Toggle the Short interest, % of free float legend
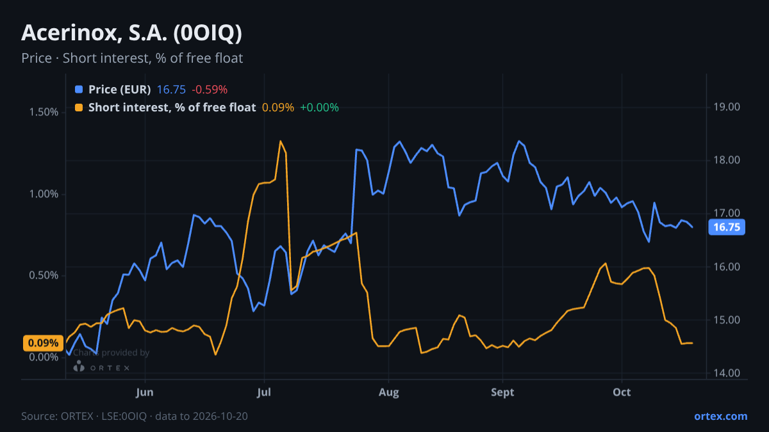 click(172, 108)
